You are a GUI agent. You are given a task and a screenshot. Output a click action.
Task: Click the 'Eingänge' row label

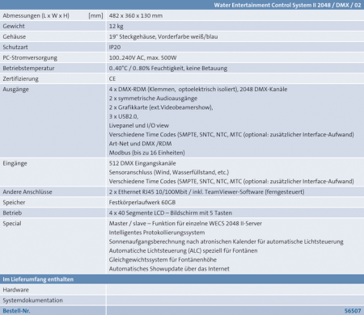[x=15, y=163]
